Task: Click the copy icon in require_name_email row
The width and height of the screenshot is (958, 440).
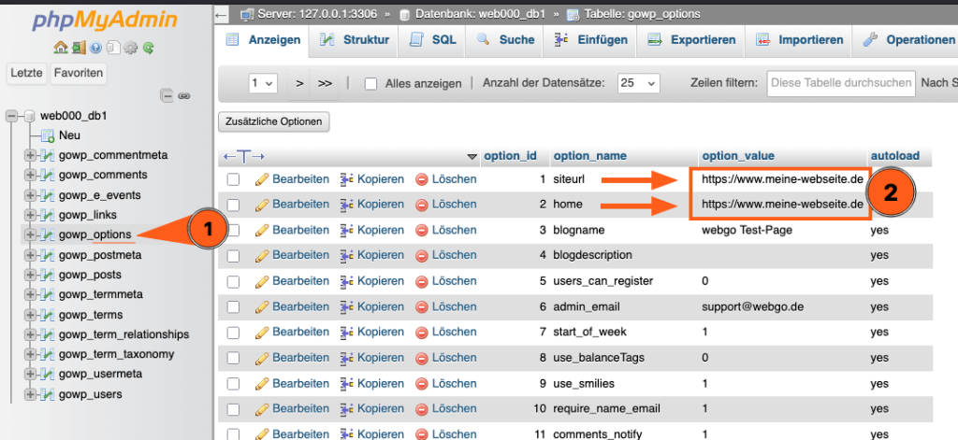Action: click(x=347, y=409)
